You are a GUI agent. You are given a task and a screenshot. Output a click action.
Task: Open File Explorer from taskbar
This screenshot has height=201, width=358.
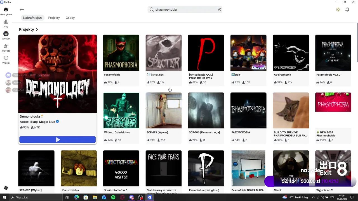(x=95, y=197)
